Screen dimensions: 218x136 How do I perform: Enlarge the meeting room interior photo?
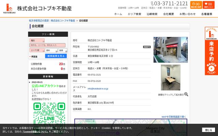tap(171, 78)
